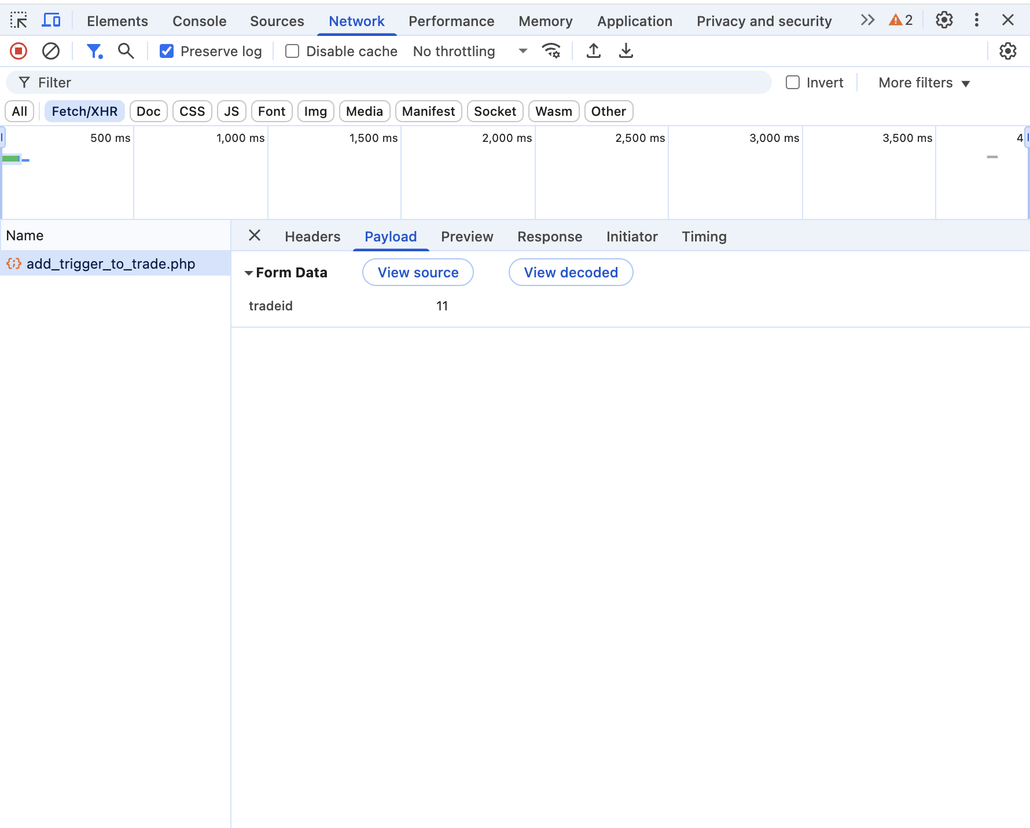This screenshot has height=828, width=1030.
Task: Check the Invert filter checkbox
Action: (793, 83)
